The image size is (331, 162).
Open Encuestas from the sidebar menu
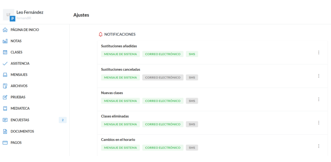click(x=20, y=120)
